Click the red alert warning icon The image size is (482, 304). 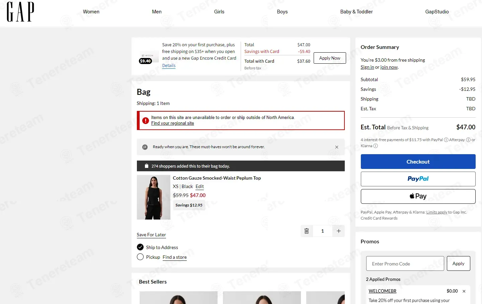click(145, 121)
